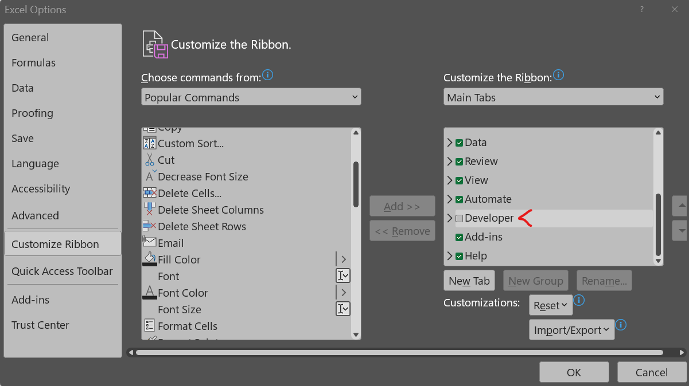Click the info icon next to Import/Export
Image resolution: width=689 pixels, height=386 pixels.
[x=620, y=325]
